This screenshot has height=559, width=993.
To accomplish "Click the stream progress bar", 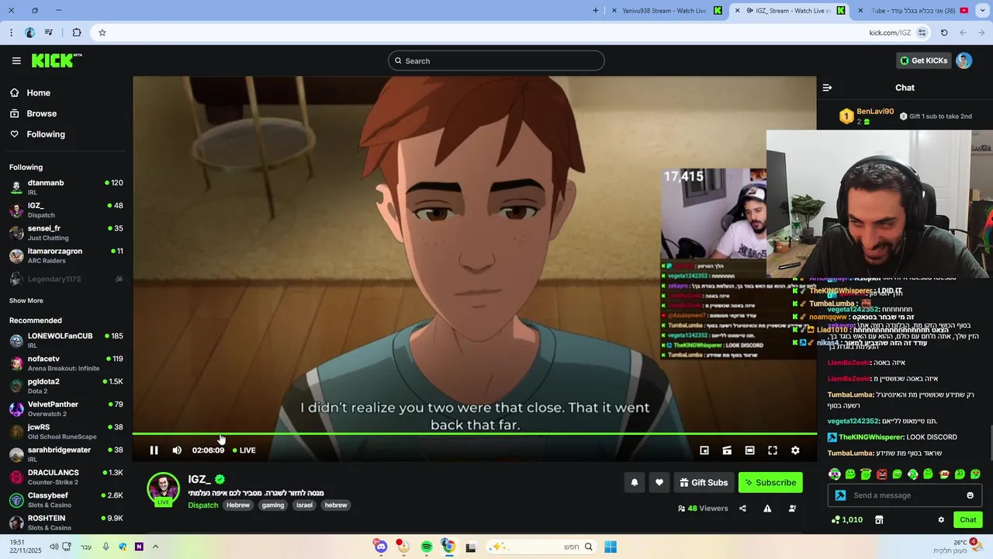I will [474, 434].
